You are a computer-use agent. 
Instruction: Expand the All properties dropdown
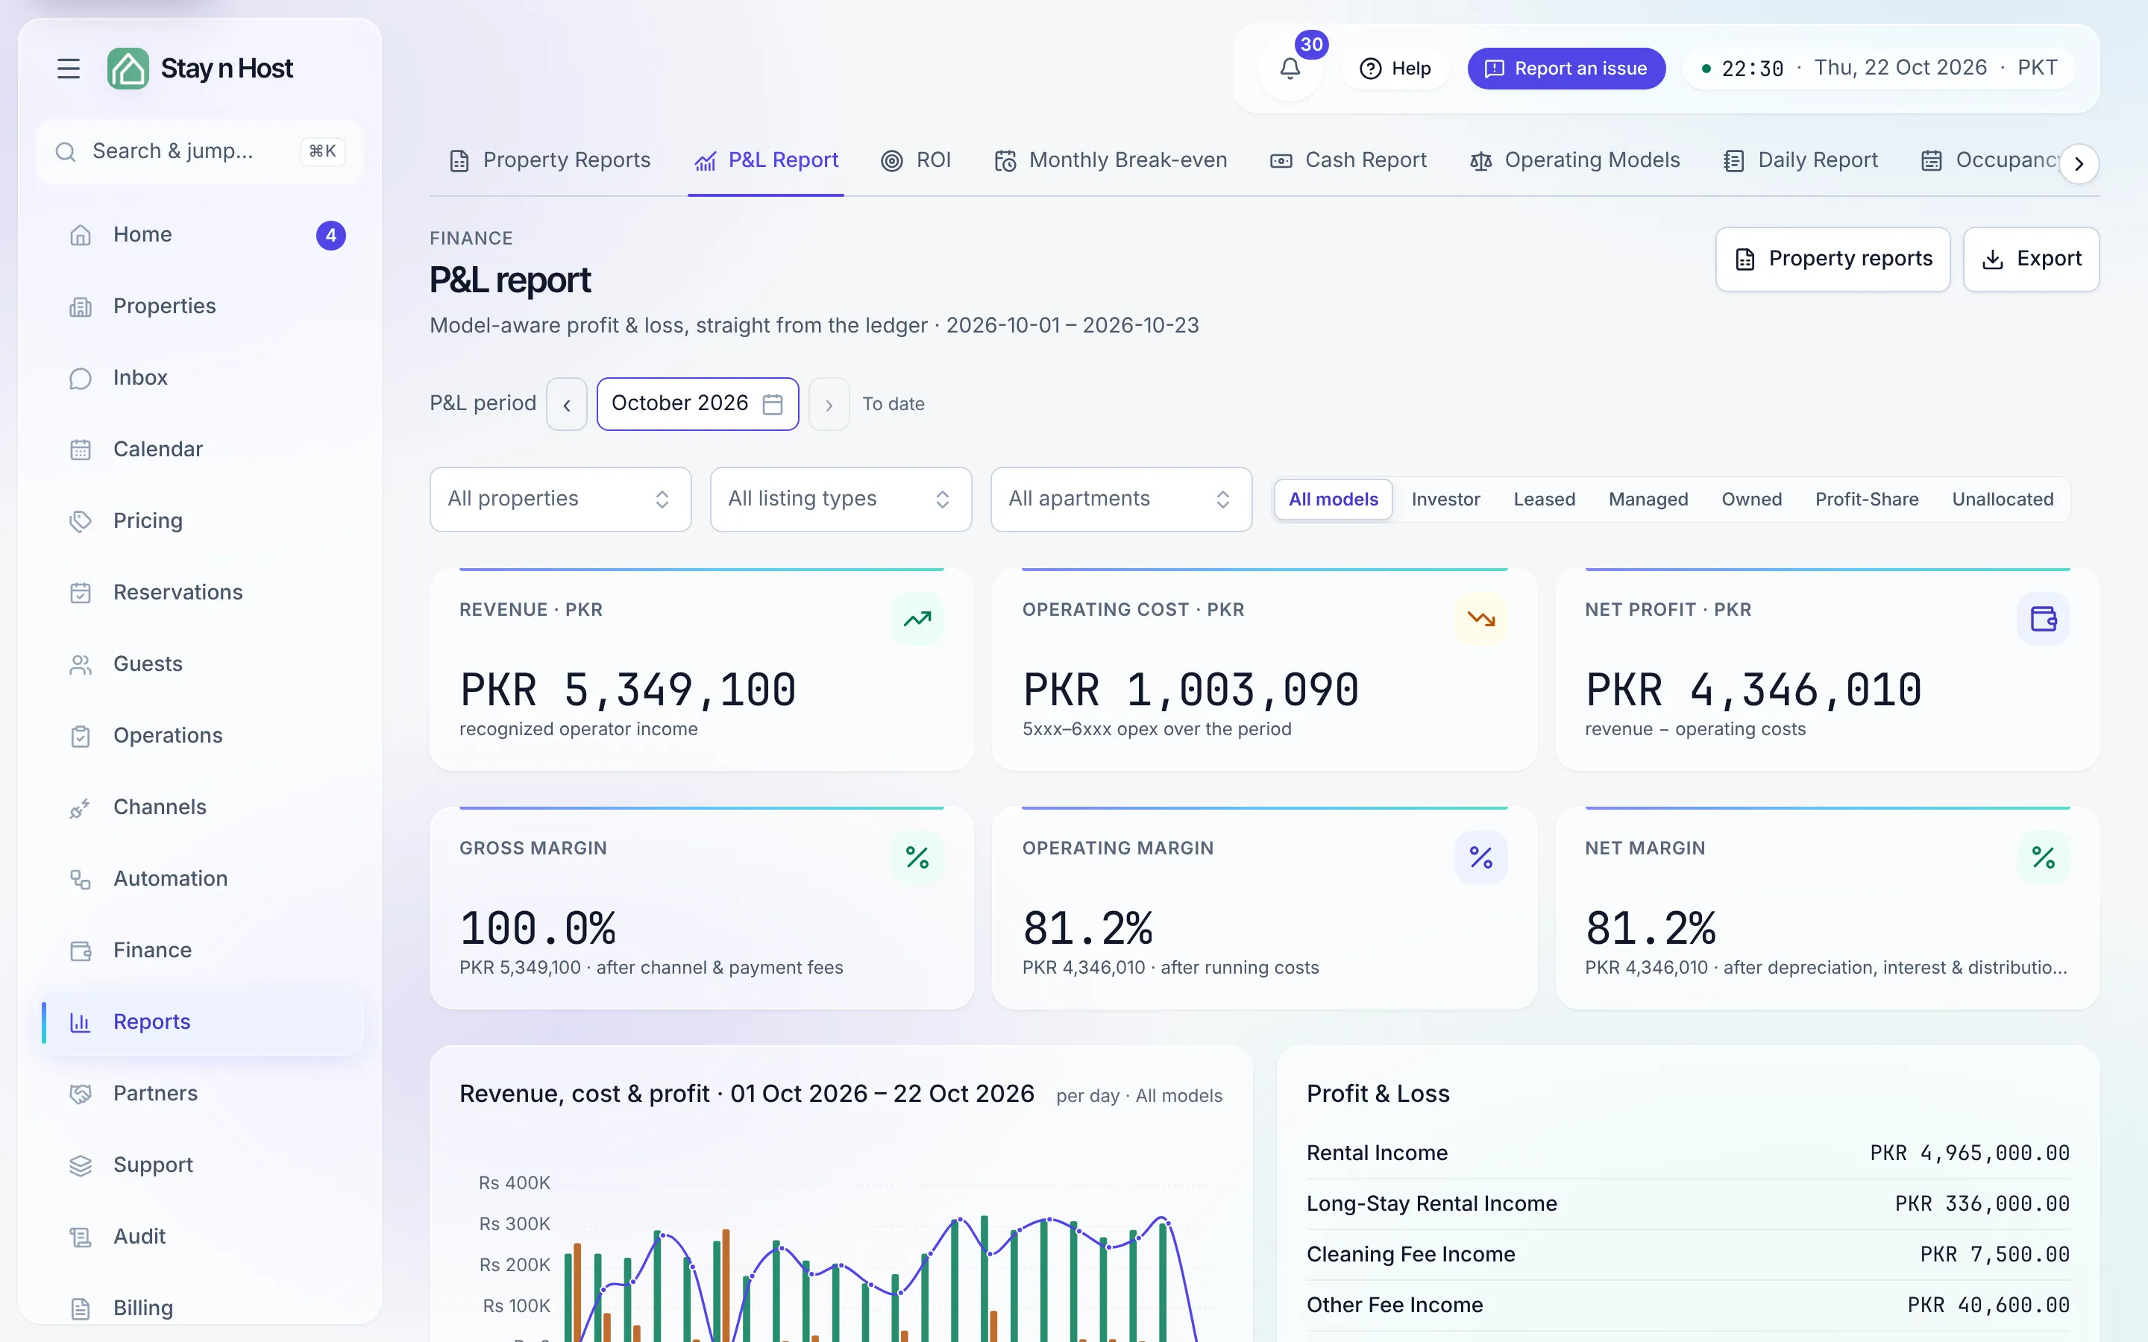click(x=560, y=499)
